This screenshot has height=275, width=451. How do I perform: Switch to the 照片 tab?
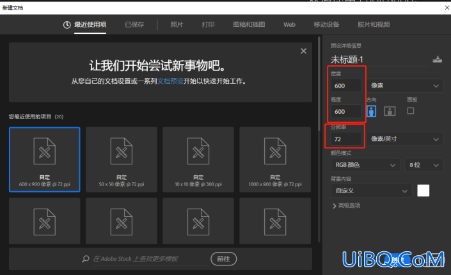pos(177,25)
